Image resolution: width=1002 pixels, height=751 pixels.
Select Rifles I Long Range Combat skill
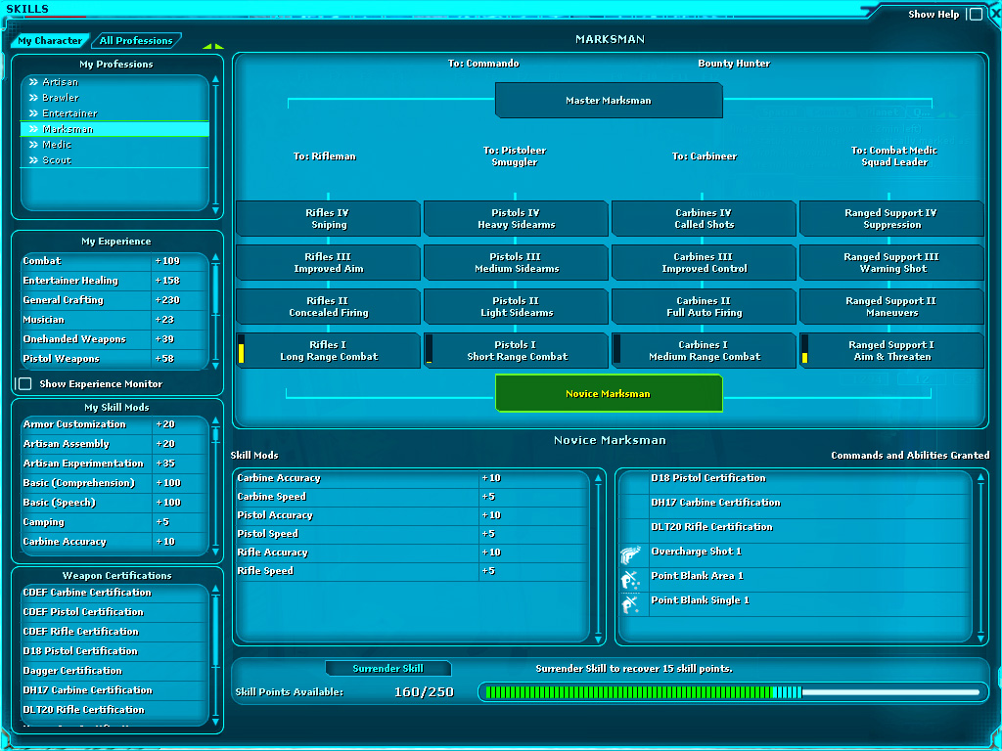click(x=329, y=351)
